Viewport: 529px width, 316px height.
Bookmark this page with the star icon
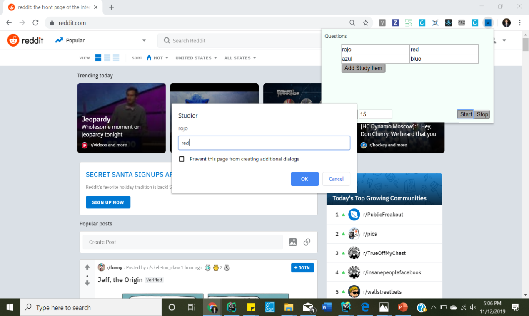(366, 23)
